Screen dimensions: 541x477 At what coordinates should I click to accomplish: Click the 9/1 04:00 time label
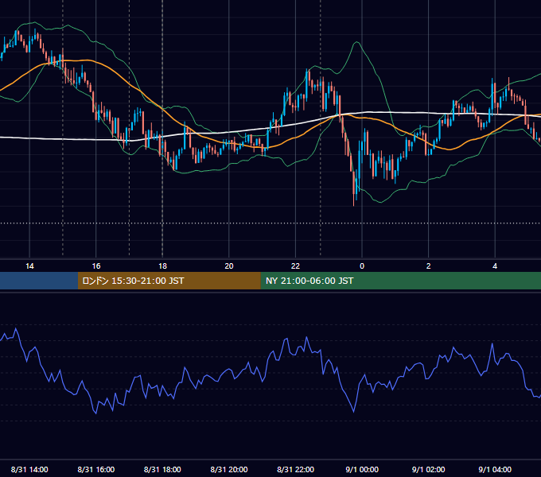[x=495, y=469]
